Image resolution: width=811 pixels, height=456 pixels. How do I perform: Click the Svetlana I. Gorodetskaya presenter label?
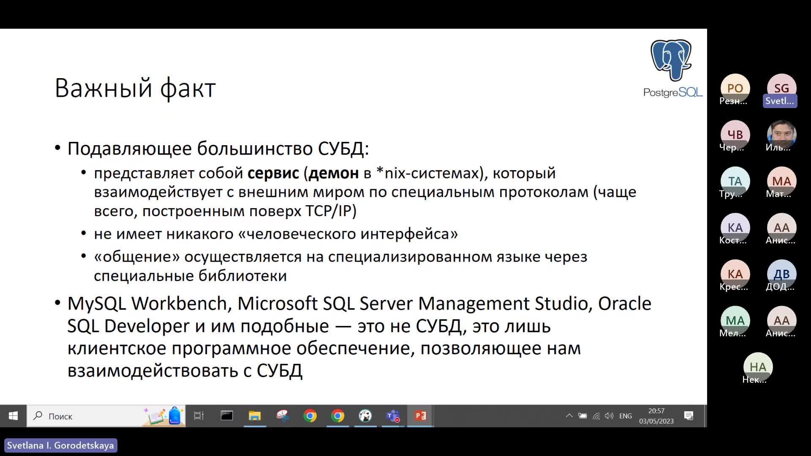click(60, 445)
